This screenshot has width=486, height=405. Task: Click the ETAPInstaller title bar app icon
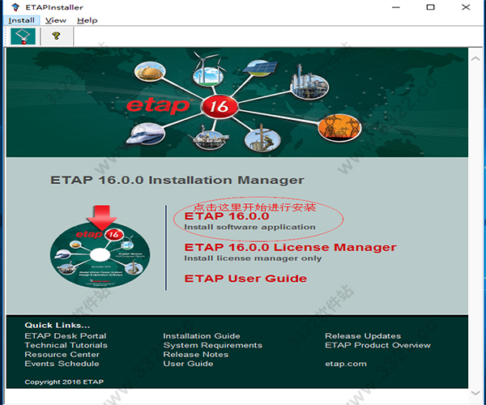tap(15, 7)
